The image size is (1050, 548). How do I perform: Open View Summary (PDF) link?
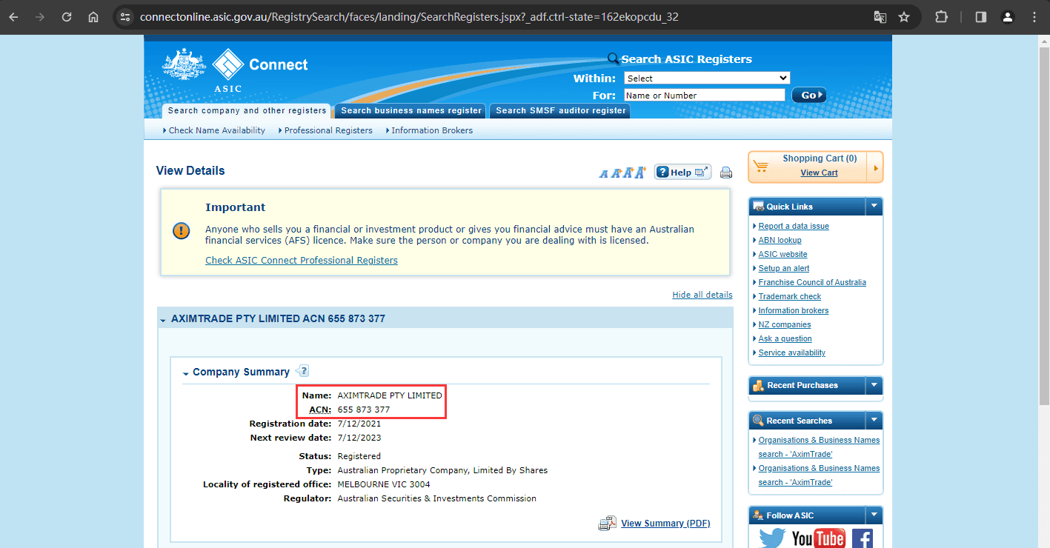(x=665, y=524)
